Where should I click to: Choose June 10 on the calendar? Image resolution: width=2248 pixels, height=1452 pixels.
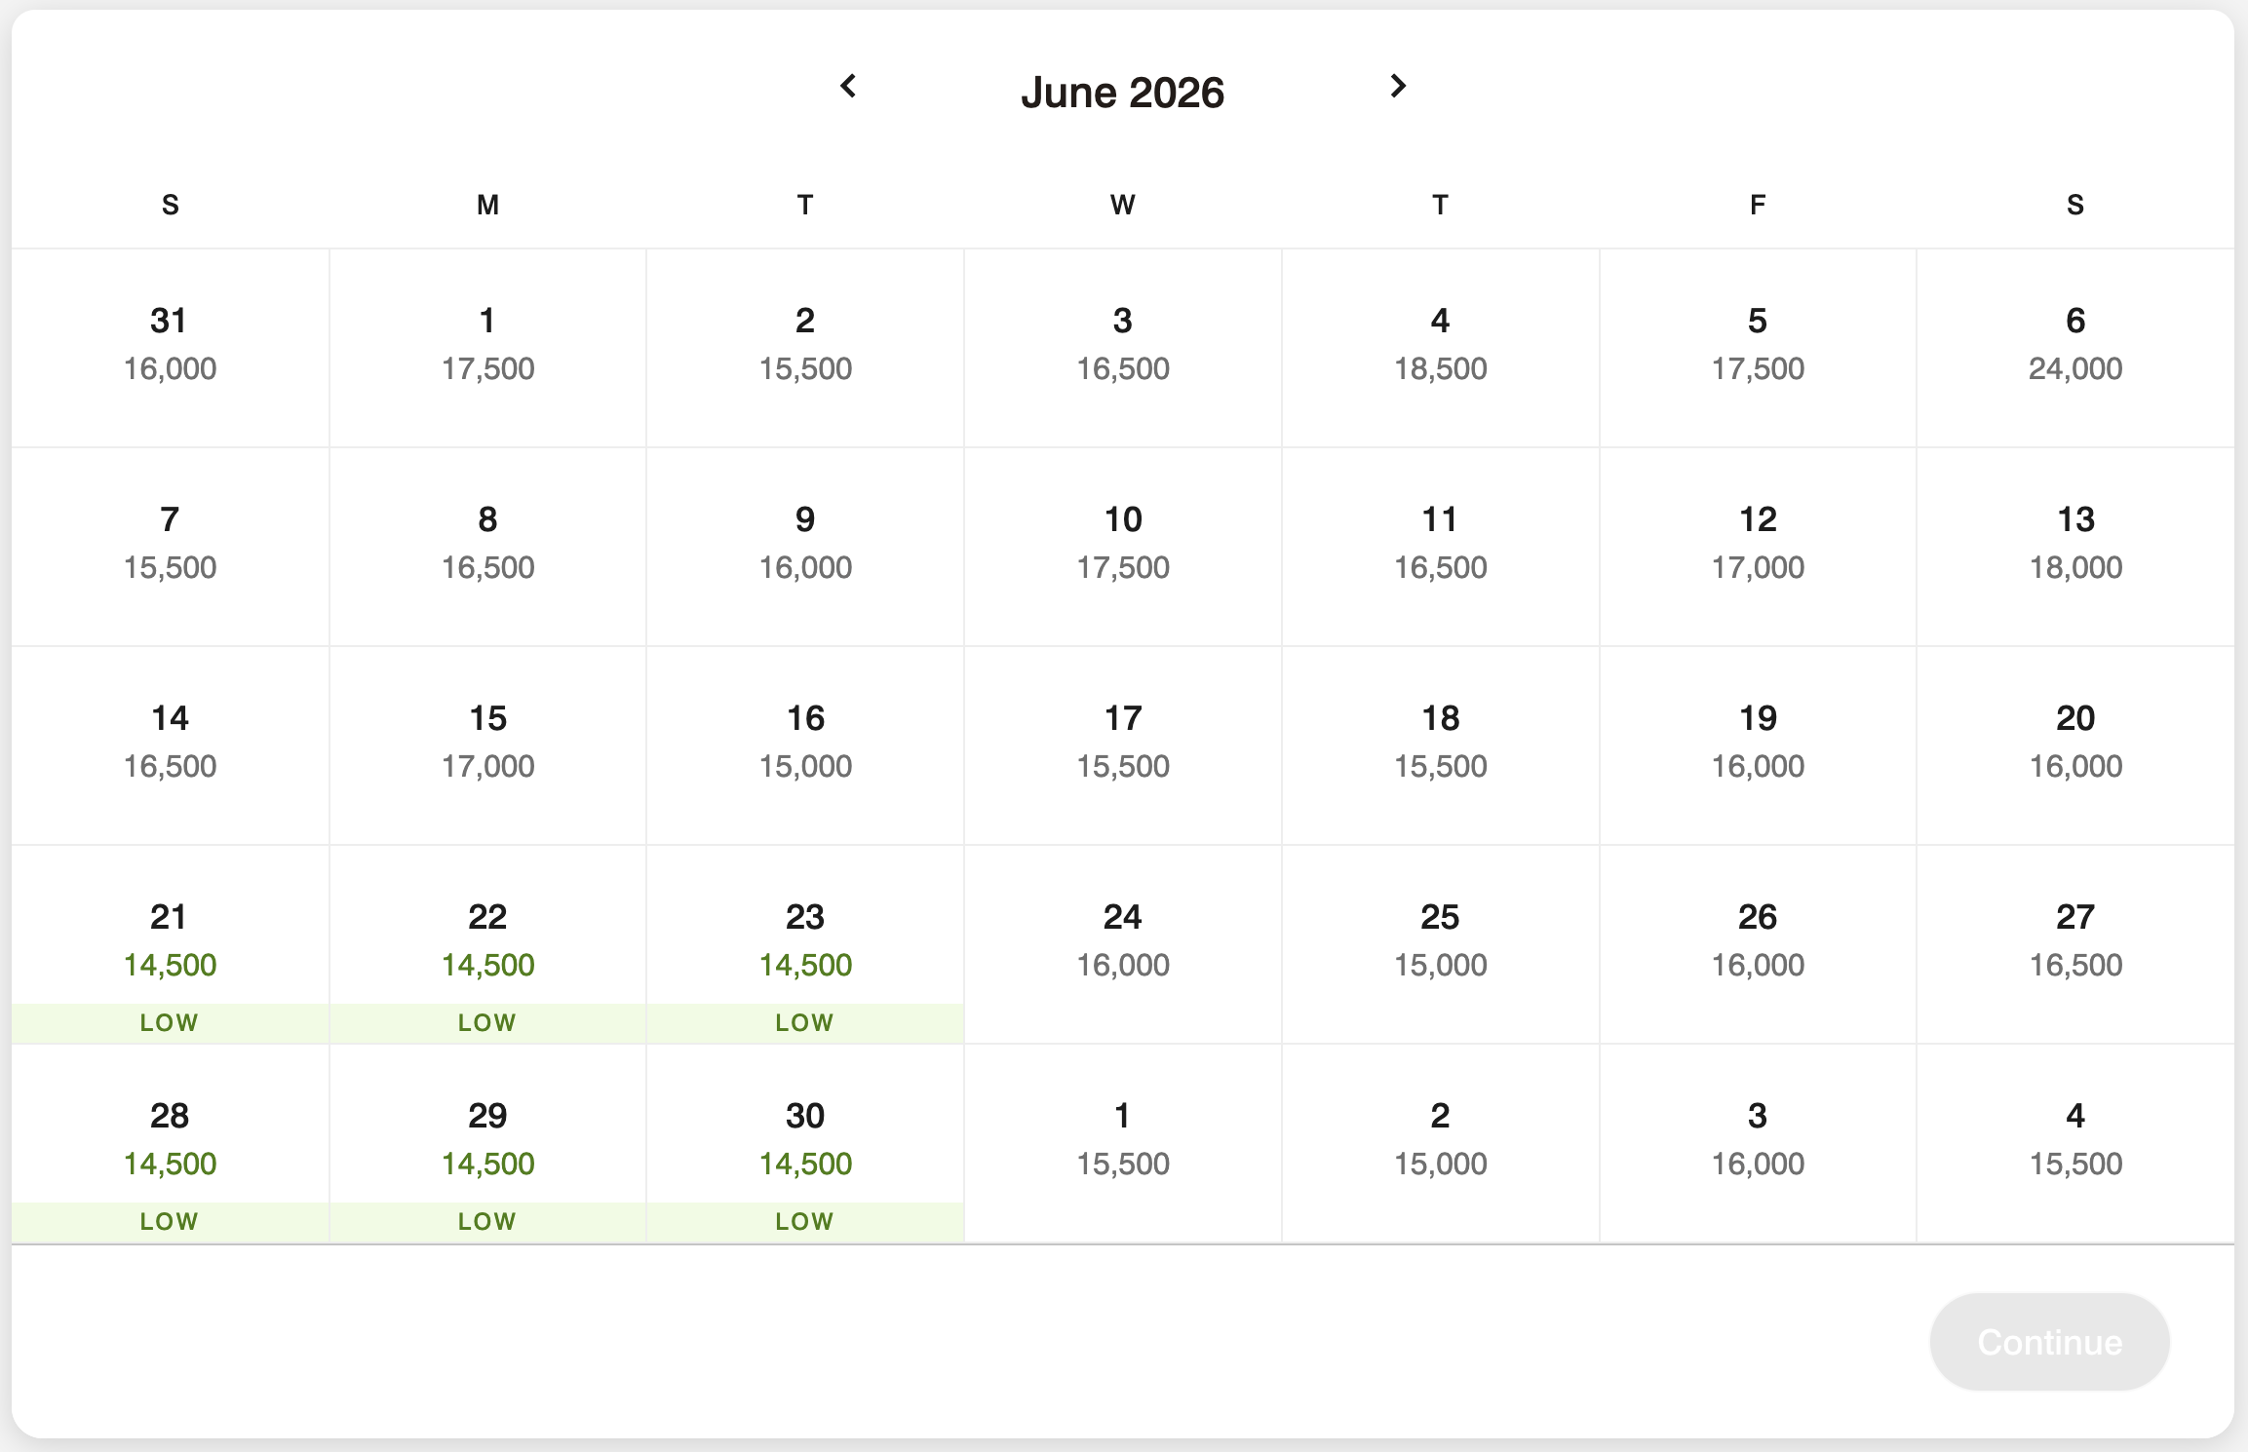click(1122, 545)
